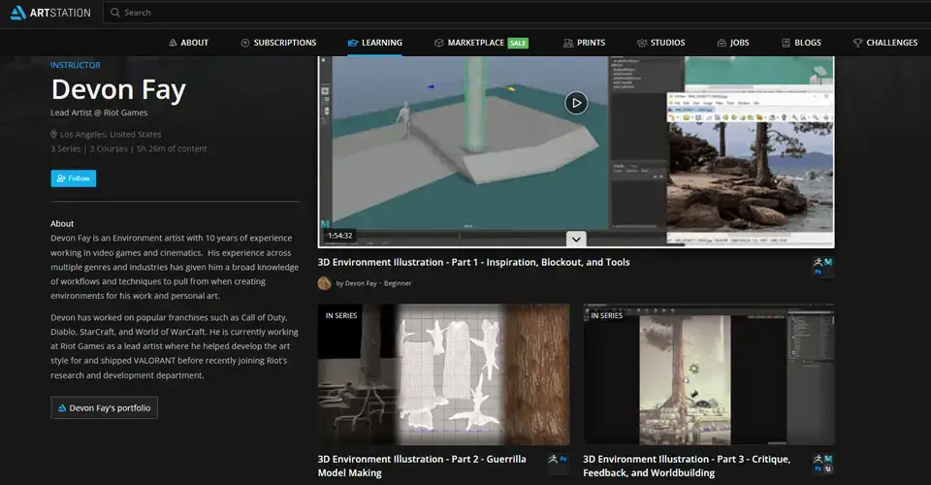The height and width of the screenshot is (485, 931).
Task: Click the IN SERIES tag on Part 2
Action: [341, 316]
